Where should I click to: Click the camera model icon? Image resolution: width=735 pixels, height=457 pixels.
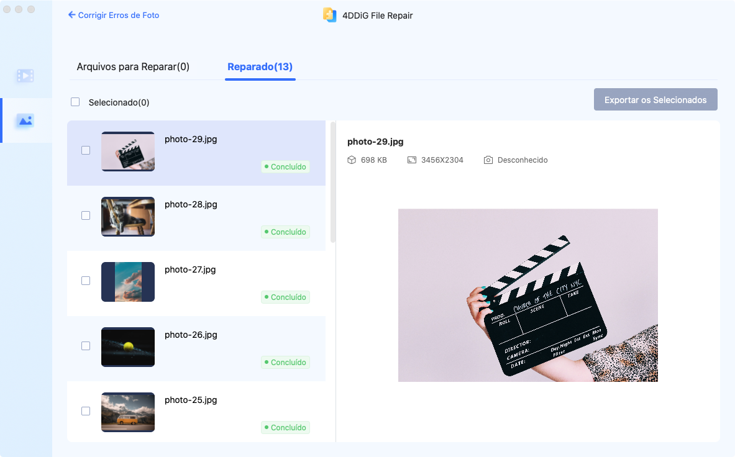488,160
